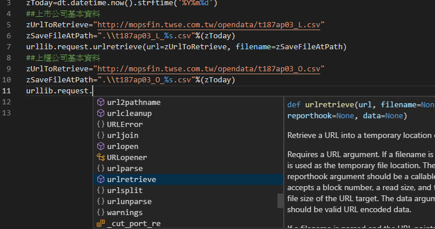Click the urlunparse braces icon
Viewport: 435px width, 229px height.
(100, 201)
